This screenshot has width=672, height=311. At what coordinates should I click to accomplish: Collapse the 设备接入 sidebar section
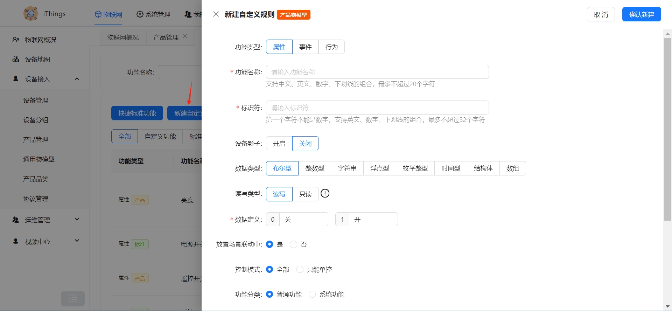(77, 79)
